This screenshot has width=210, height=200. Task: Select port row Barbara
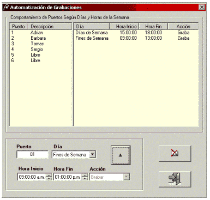tap(41, 38)
